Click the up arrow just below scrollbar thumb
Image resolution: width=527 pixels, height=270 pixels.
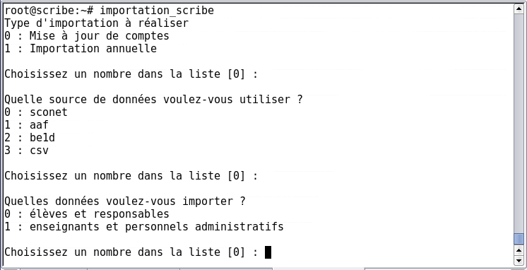pyautogui.click(x=519, y=250)
